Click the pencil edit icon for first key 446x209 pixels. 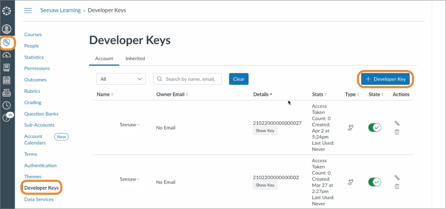(397, 123)
